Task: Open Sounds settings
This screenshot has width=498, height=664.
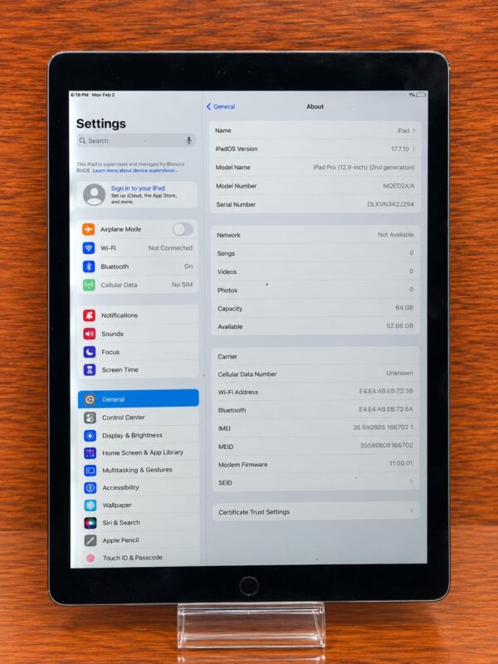Action: pyautogui.click(x=139, y=334)
